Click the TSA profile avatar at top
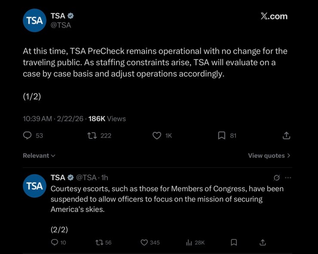318x254 pixels. (34, 20)
